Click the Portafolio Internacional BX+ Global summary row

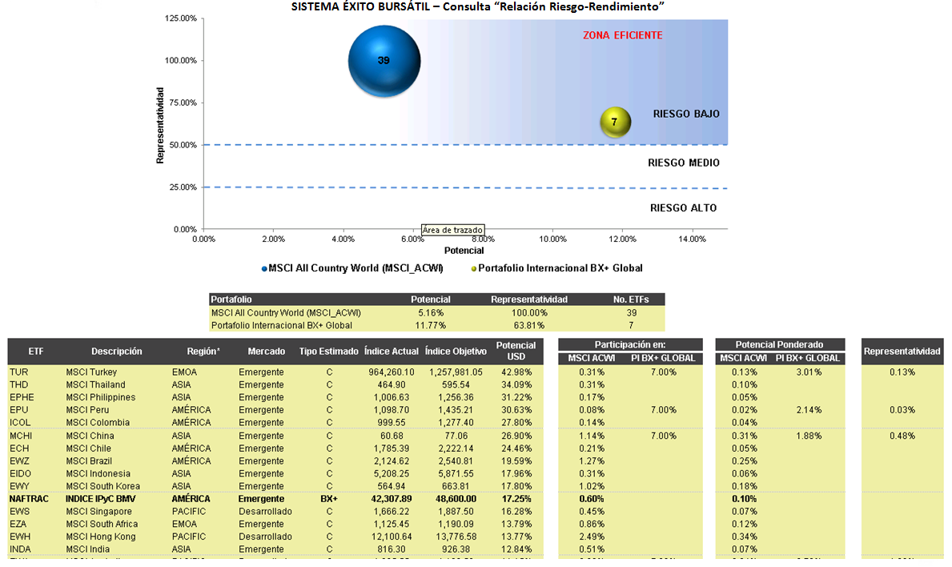click(x=437, y=325)
